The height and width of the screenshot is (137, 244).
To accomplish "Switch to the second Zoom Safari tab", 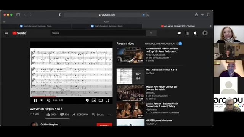I will coord(107,26).
